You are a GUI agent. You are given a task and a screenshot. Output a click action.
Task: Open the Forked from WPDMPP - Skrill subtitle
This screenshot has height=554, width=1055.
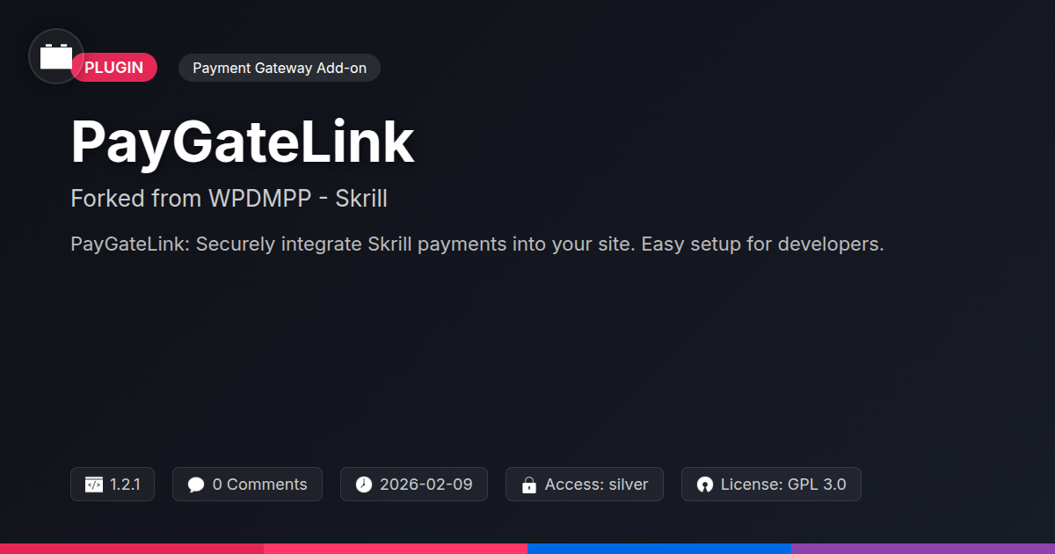coord(229,199)
